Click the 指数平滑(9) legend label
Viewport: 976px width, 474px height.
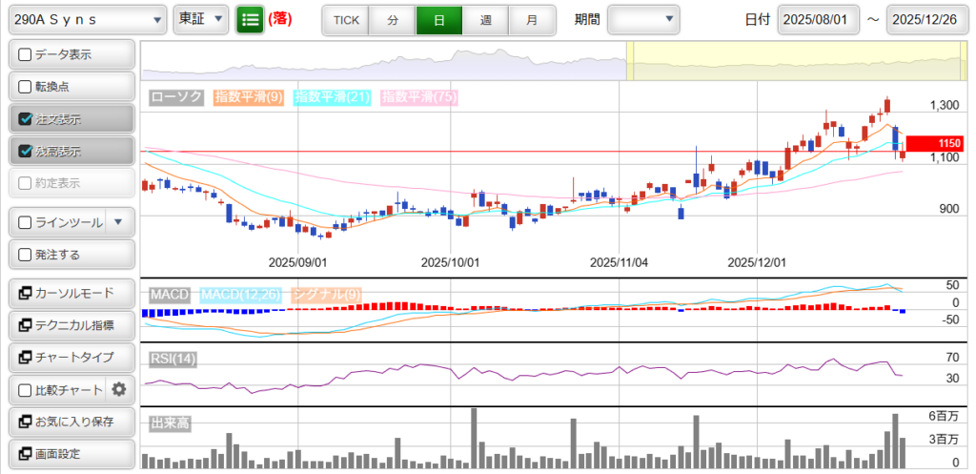coord(248,97)
